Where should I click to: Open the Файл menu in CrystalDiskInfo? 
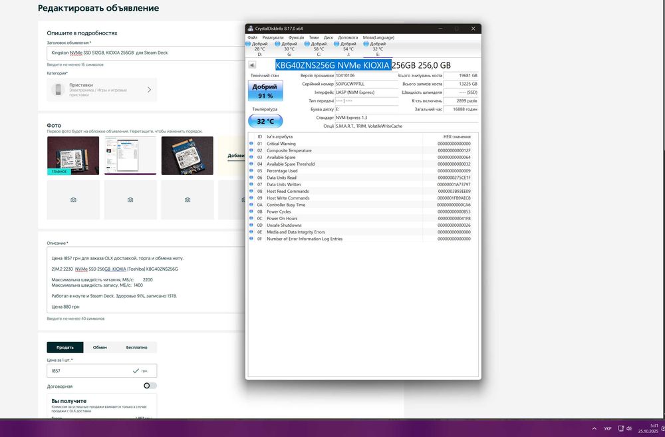252,37
